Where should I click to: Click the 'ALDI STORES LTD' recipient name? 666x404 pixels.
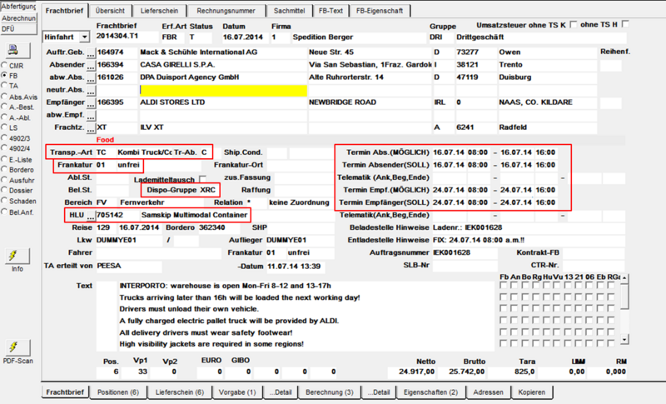pyautogui.click(x=172, y=102)
